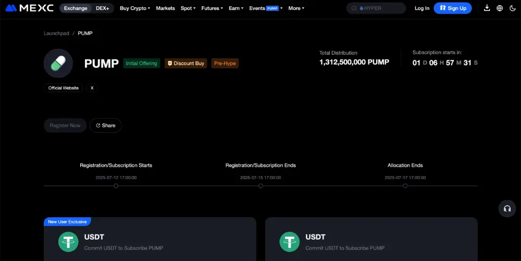Click the PUMP badge on the Events menu
Viewport: 521px width, 261px height.
272,9
